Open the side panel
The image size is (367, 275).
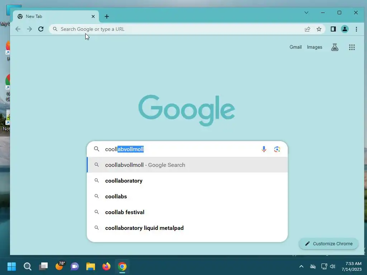[x=333, y=29]
